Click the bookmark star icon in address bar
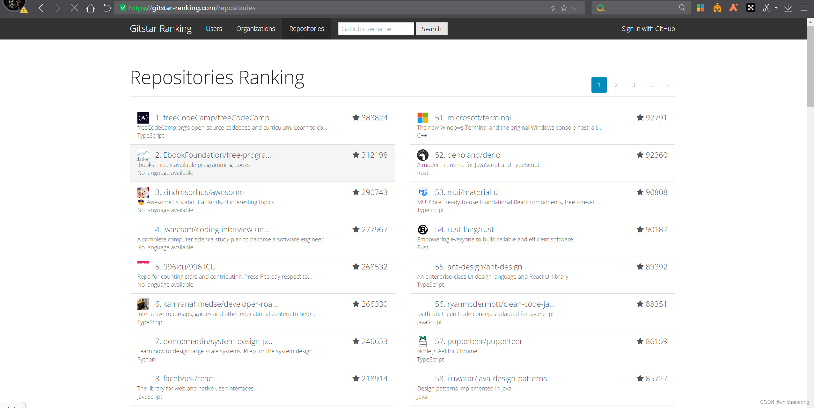Image resolution: width=814 pixels, height=408 pixels. [x=564, y=8]
